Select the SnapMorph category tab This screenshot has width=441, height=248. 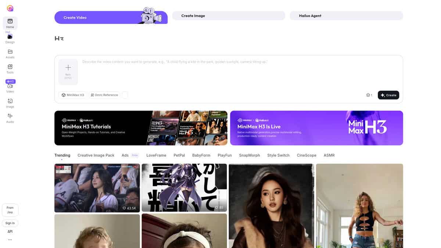[250, 155]
